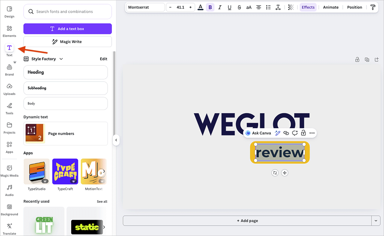Show more recently used styles arrow
This screenshot has width=384, height=236.
coord(104,227)
